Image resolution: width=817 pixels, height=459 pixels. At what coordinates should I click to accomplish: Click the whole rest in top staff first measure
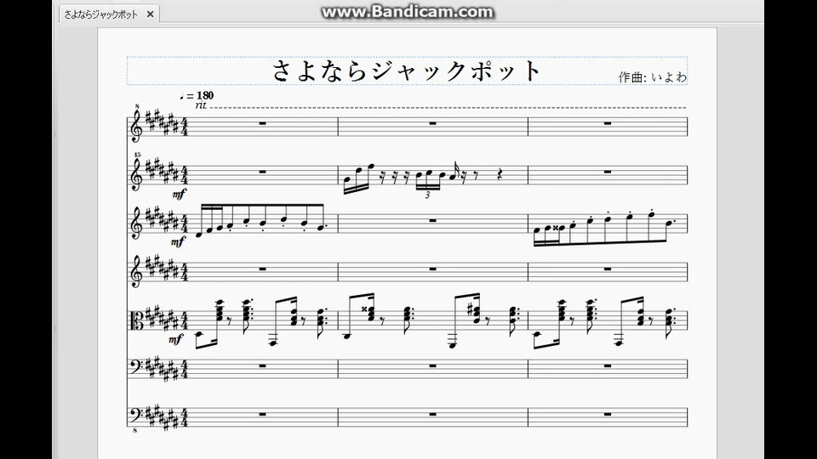(262, 123)
